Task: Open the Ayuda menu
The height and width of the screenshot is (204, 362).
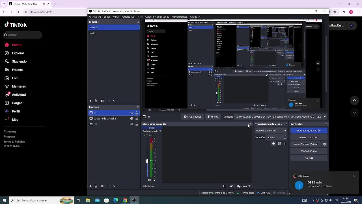Action: click(x=195, y=17)
